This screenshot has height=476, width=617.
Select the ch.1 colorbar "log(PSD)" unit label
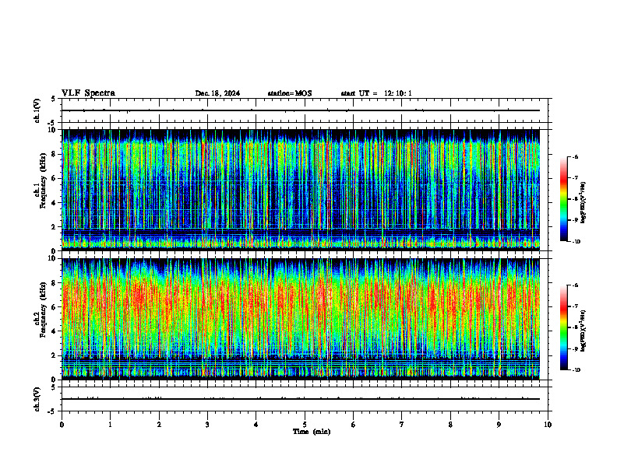coord(583,202)
